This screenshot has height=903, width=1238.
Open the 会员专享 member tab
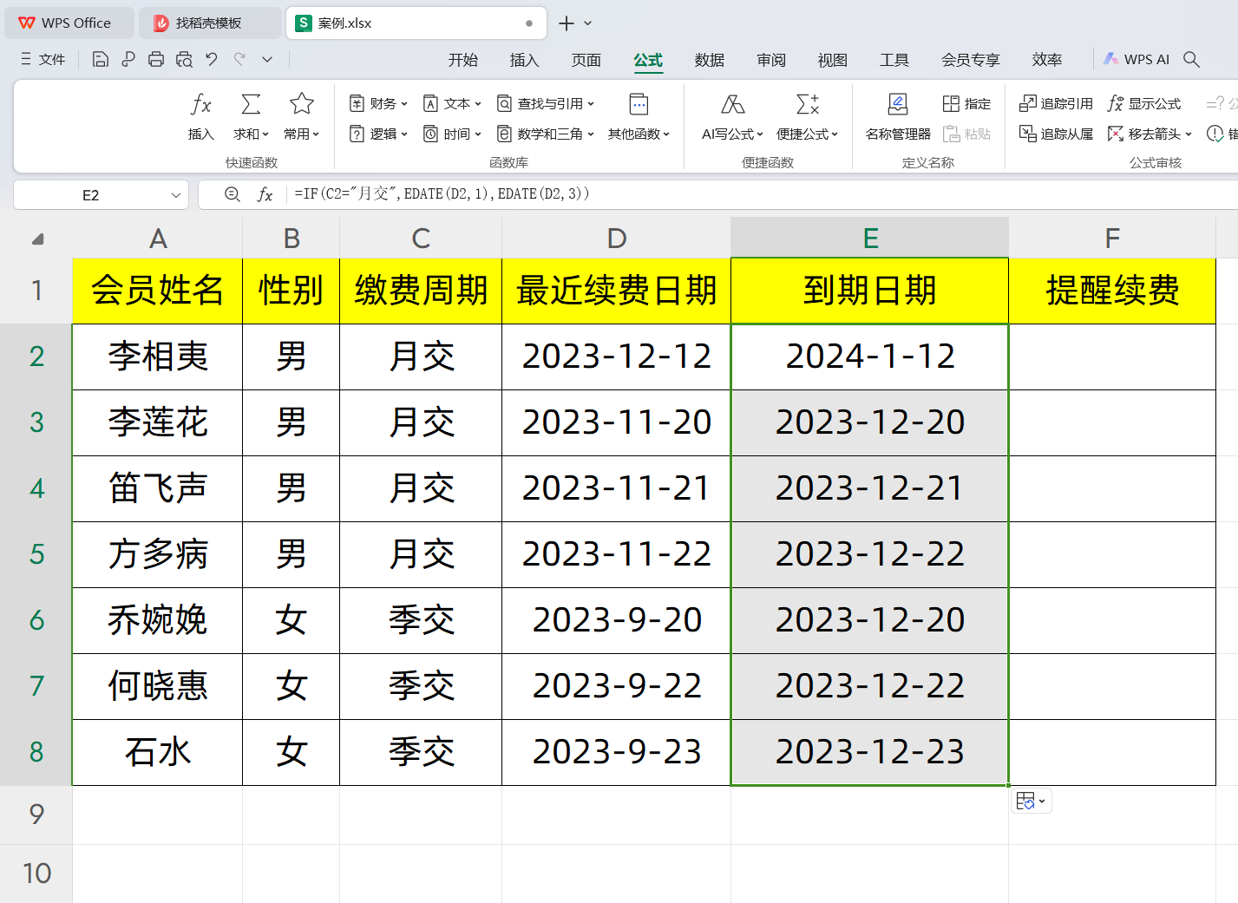[x=971, y=60]
